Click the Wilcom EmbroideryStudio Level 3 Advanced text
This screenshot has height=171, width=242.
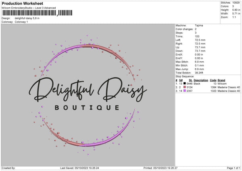point(29,8)
